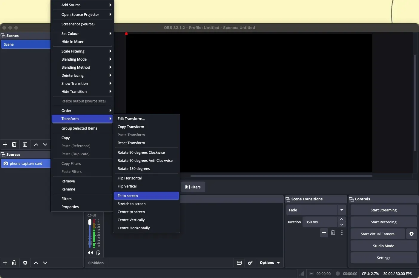Click Screenshot (Source) menu item
This screenshot has height=278, width=419.
click(83, 24)
